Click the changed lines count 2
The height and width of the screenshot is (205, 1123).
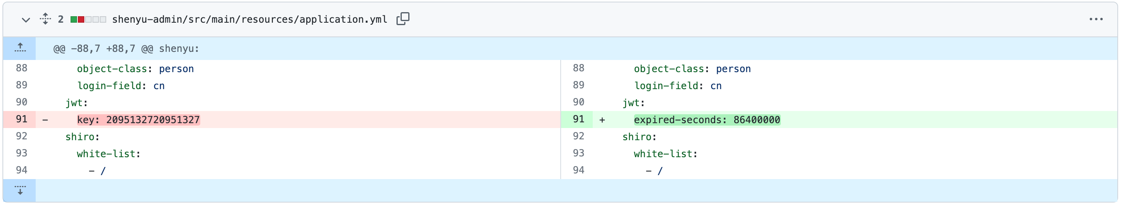coord(60,19)
